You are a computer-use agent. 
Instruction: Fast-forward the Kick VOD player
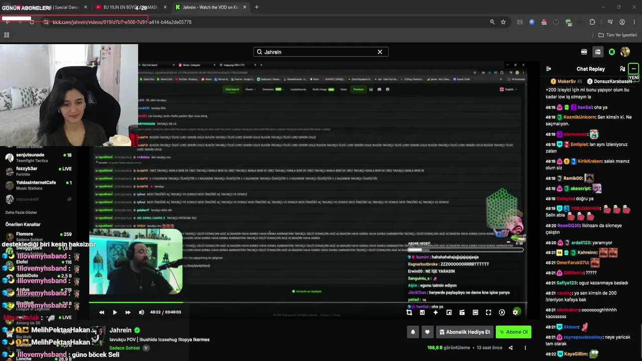coord(128,312)
